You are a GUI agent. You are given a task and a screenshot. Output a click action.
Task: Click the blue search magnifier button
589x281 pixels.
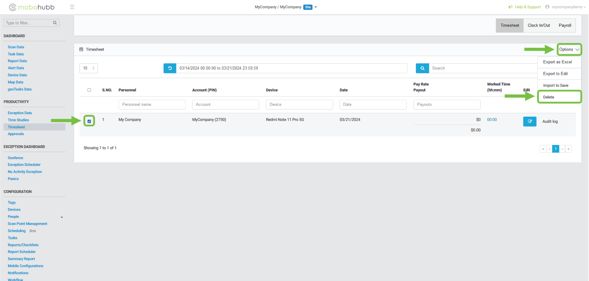(x=422, y=68)
